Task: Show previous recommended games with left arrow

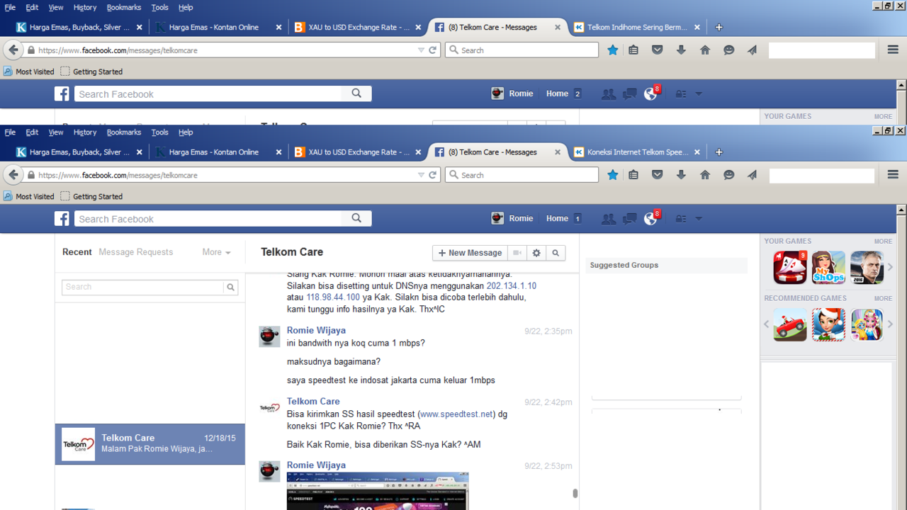Action: pos(766,324)
